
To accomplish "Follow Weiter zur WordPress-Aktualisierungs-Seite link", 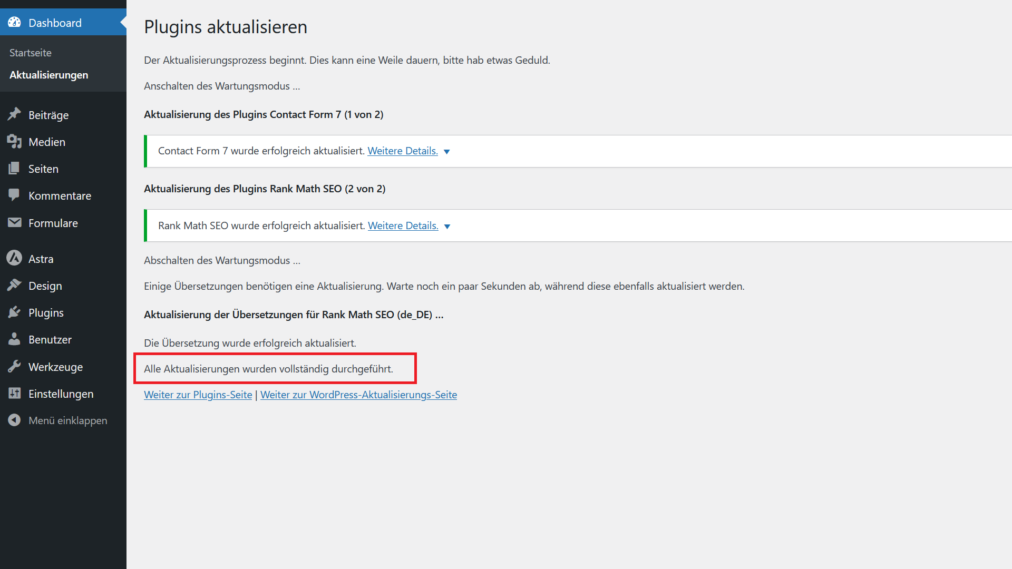I will [358, 395].
